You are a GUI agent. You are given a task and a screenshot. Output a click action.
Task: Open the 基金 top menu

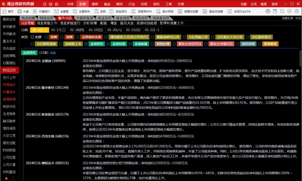(107, 4)
